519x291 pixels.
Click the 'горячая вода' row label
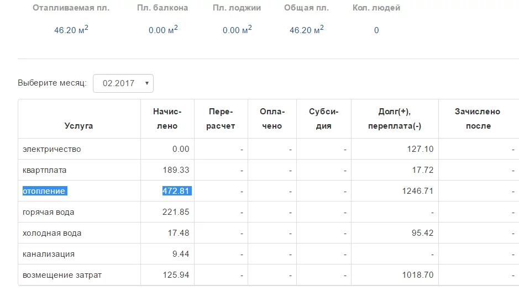point(48,212)
